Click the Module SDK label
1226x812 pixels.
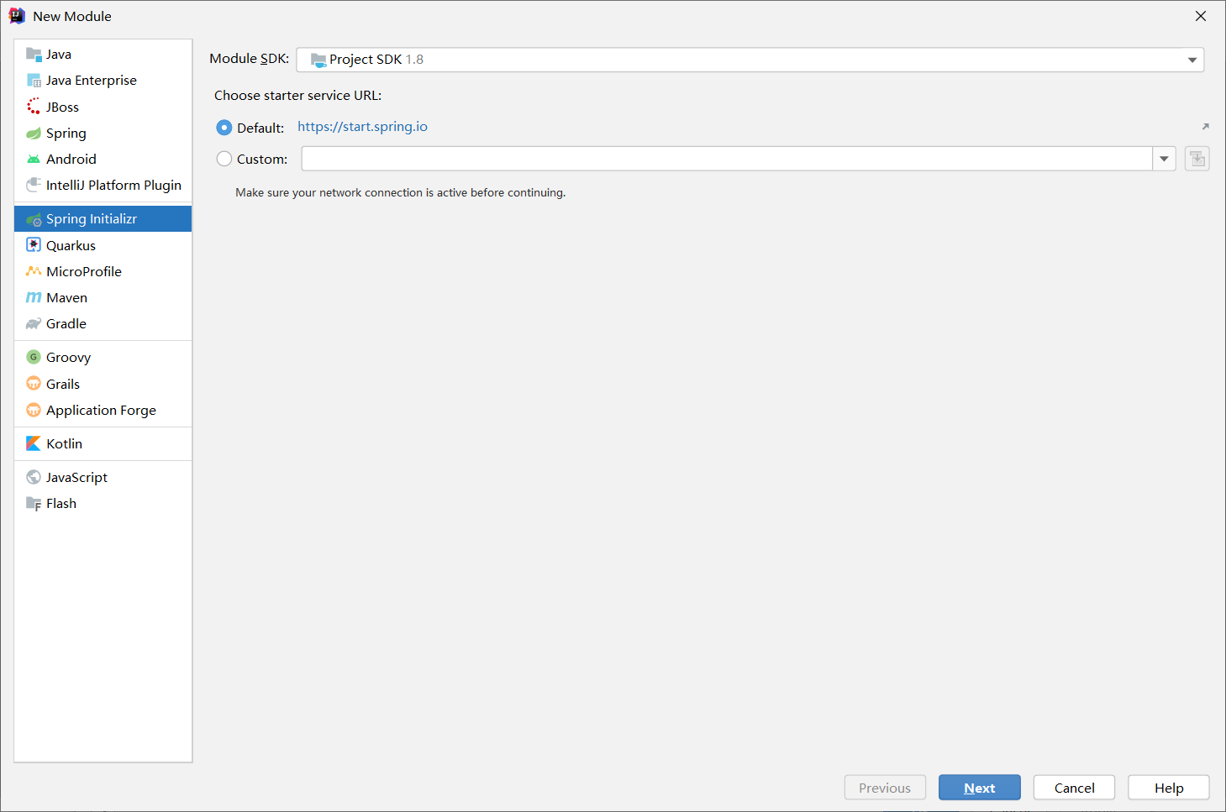(249, 59)
